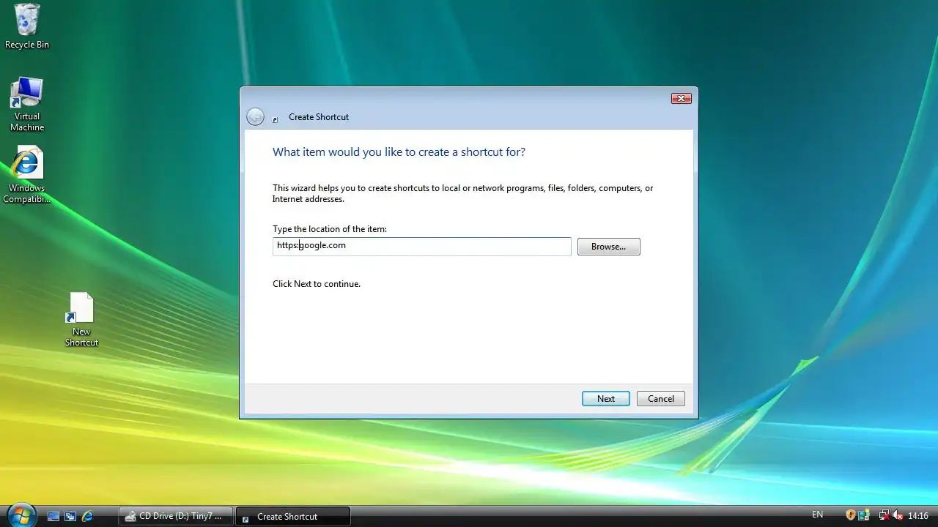The image size is (938, 527).
Task: Click Create Shortcut taskbar button
Action: (x=293, y=516)
